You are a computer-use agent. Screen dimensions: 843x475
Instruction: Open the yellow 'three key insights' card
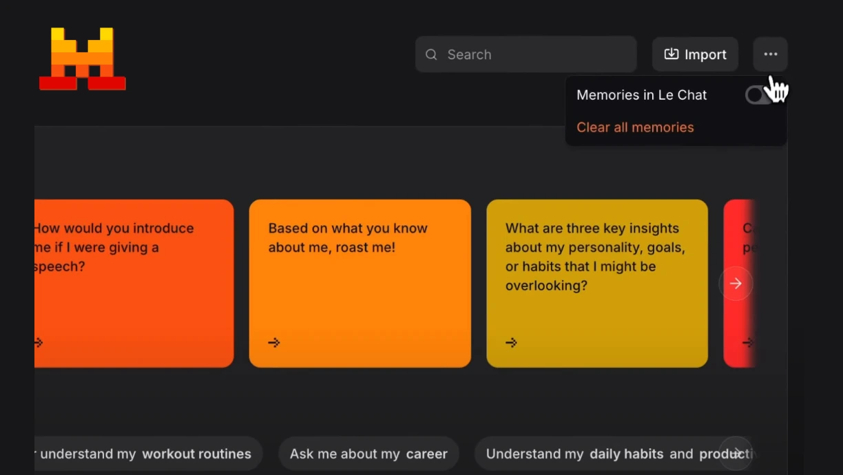596,283
